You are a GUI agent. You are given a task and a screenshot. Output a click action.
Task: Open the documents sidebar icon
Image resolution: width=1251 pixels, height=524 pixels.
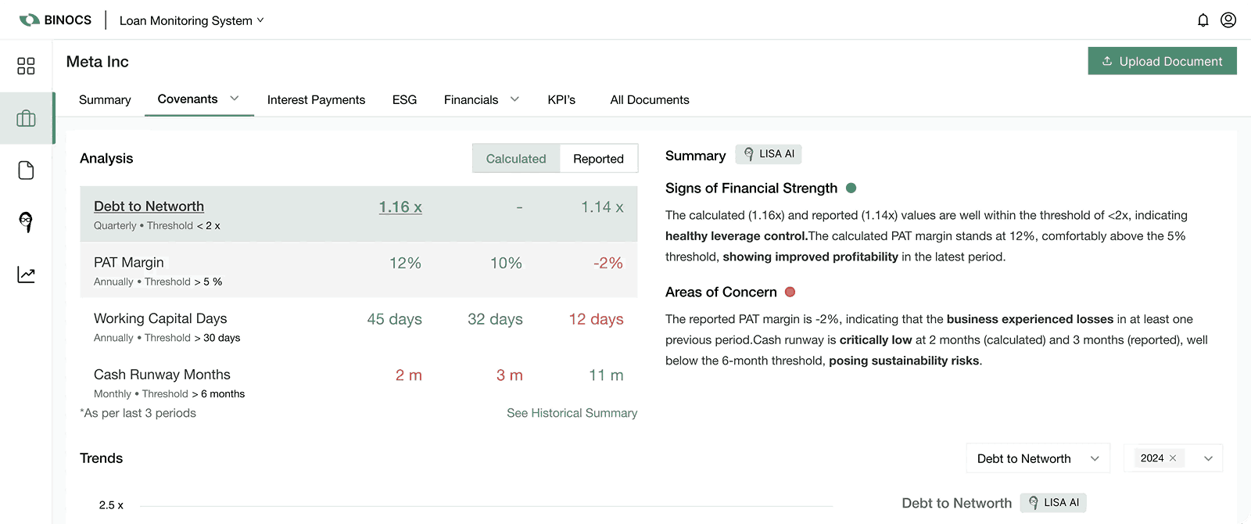point(26,170)
